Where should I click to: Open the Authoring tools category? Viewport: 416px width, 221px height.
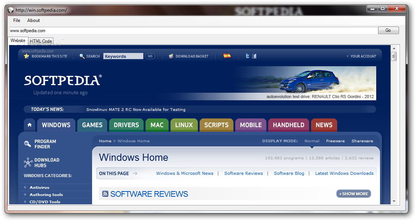pos(47,195)
